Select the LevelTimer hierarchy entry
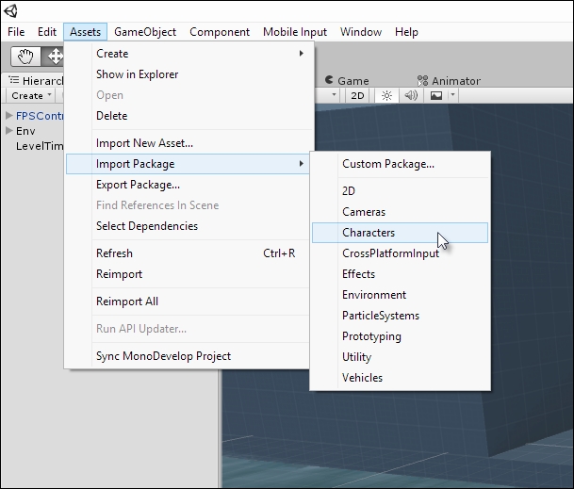The height and width of the screenshot is (489, 574). 40,146
